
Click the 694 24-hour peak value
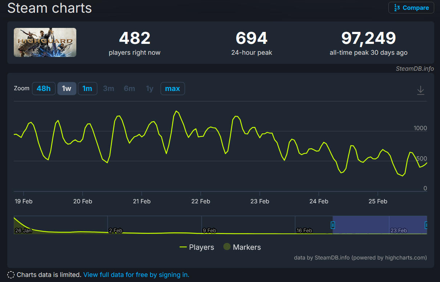[251, 38]
